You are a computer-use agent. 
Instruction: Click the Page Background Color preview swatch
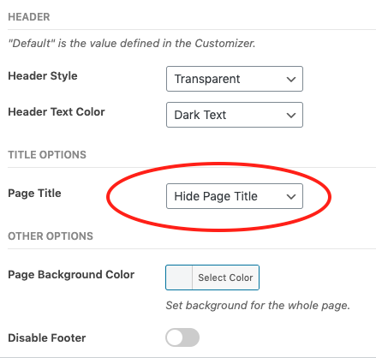[x=179, y=277]
